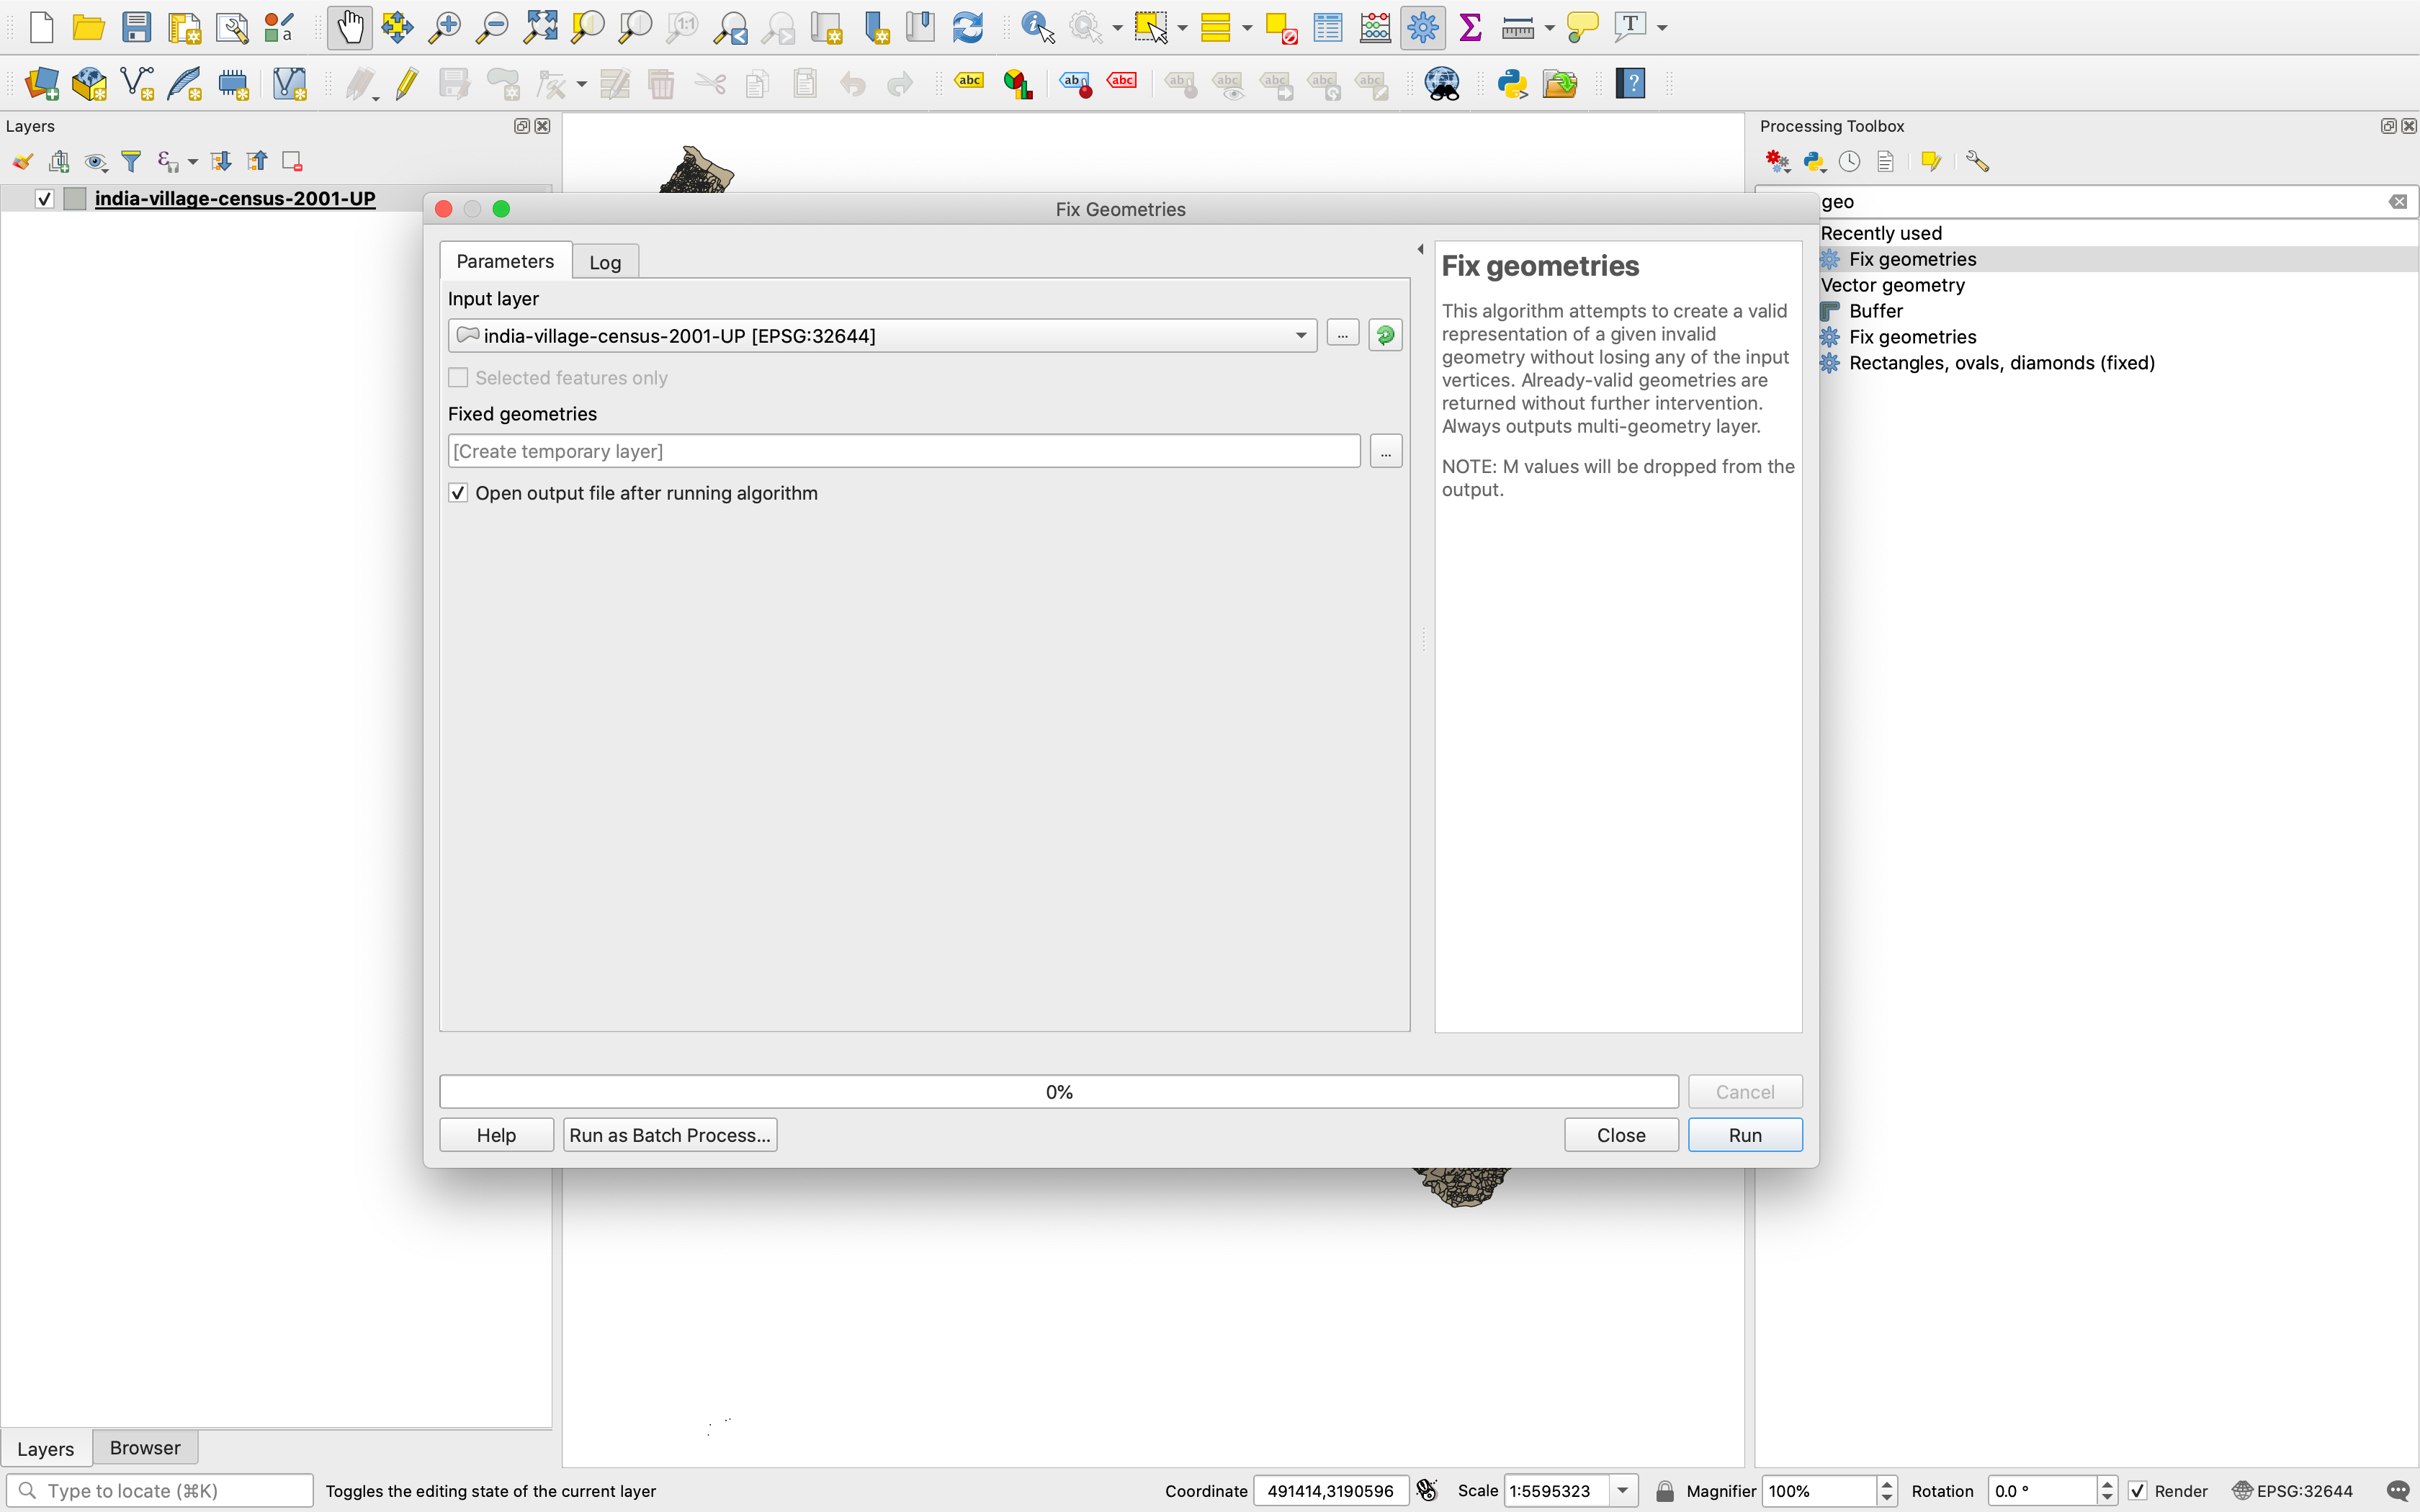Screen dimensions: 2420x1512
Task: Uncheck Open output file after running algorithm
Action: tap(458, 493)
